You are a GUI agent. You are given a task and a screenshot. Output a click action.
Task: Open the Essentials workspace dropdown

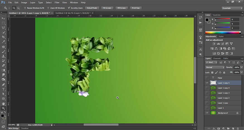coord(232,8)
